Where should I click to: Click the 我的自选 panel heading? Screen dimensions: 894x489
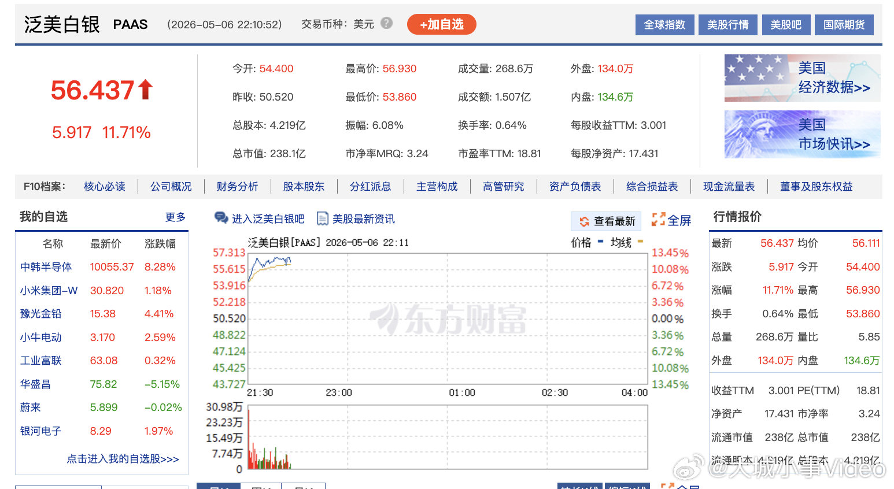pos(43,217)
